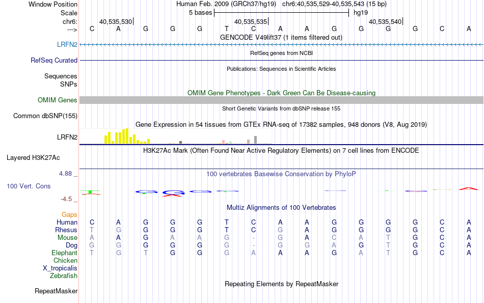Image resolution: width=484 pixels, height=303 pixels.
Task: Click the Elephant species row label
Action: [65, 253]
